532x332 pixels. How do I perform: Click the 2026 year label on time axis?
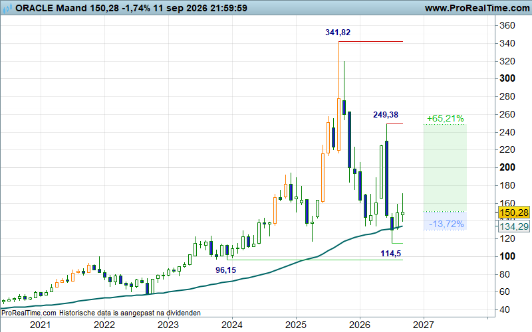(359, 325)
